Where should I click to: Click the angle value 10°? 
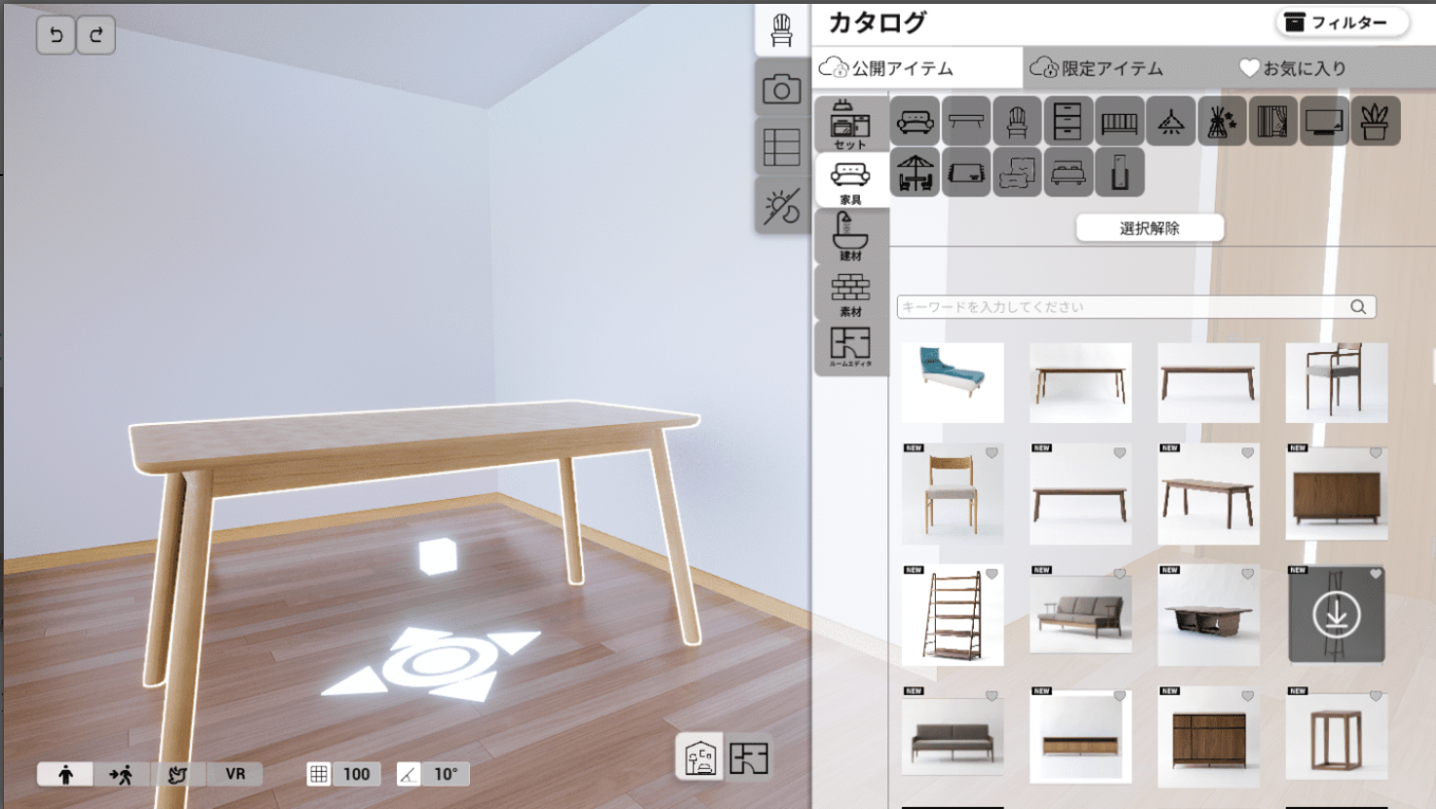tap(446, 774)
